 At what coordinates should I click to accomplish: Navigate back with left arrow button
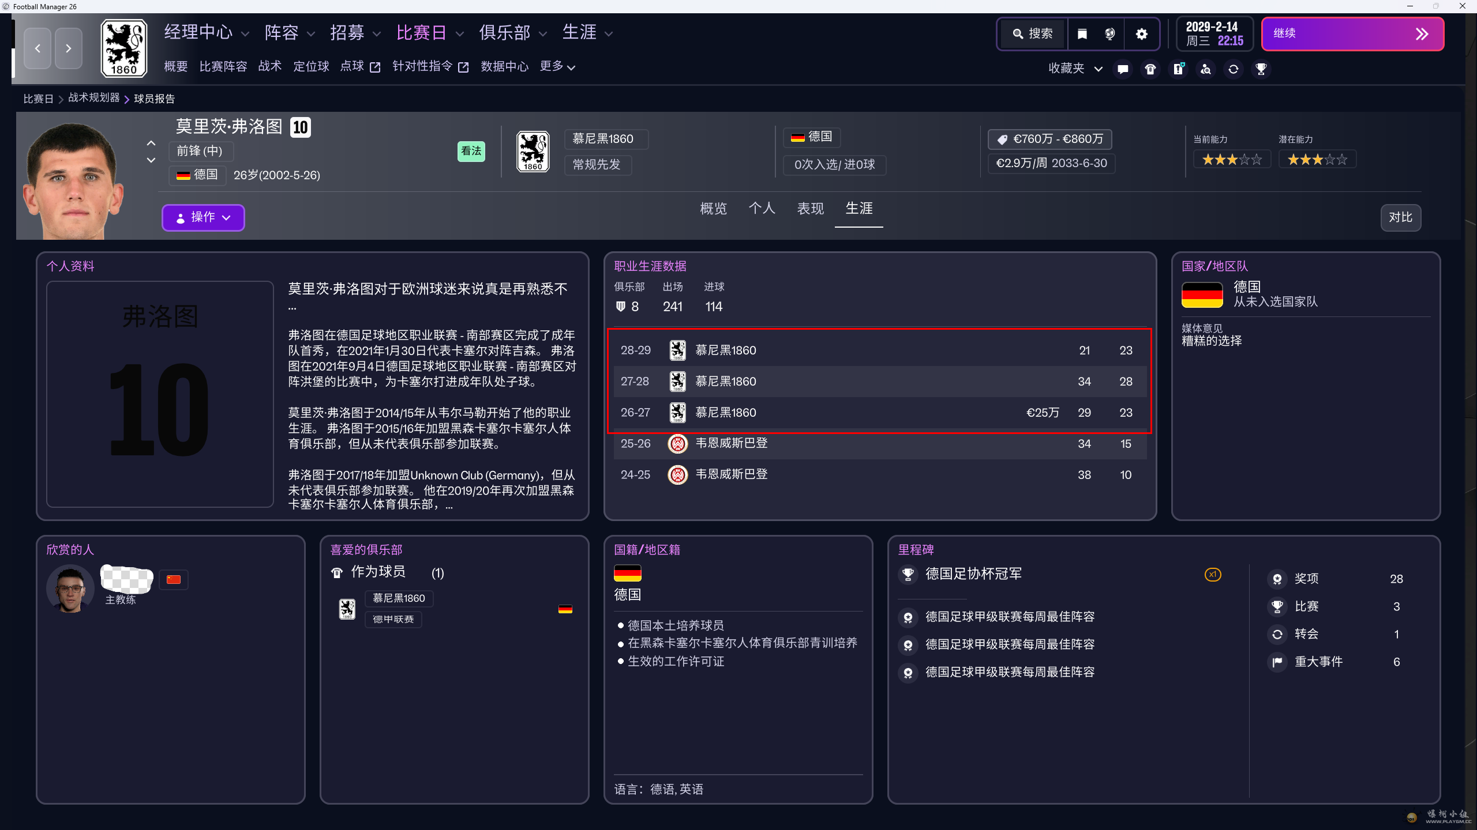(38, 48)
